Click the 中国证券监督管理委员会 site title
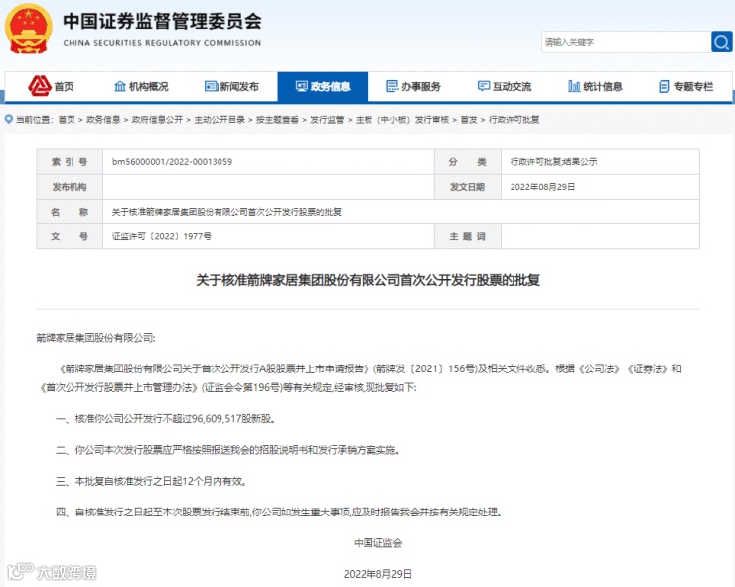This screenshot has width=735, height=587. coord(162,22)
